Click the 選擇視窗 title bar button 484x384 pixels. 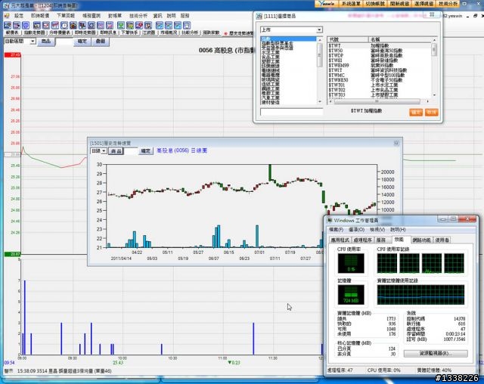tap(423, 4)
